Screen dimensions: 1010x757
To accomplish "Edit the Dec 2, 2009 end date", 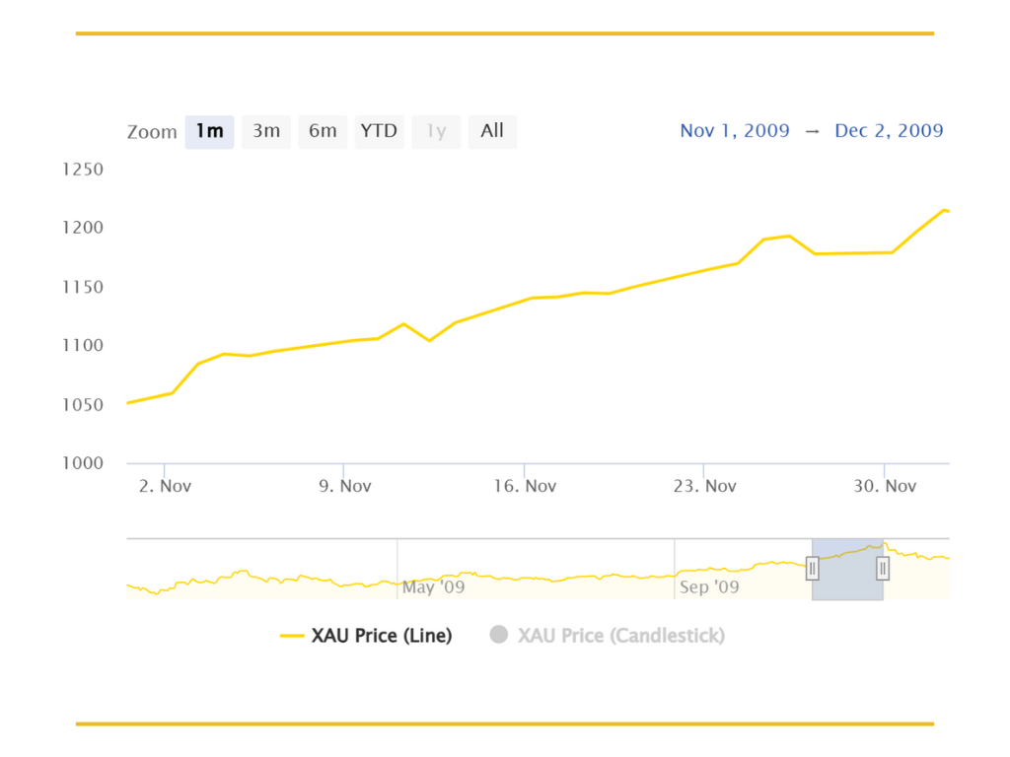I will pos(889,131).
